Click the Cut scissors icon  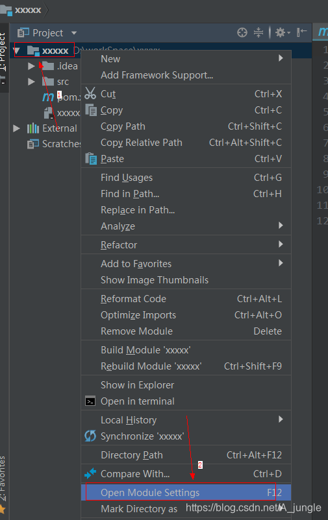pos(90,93)
